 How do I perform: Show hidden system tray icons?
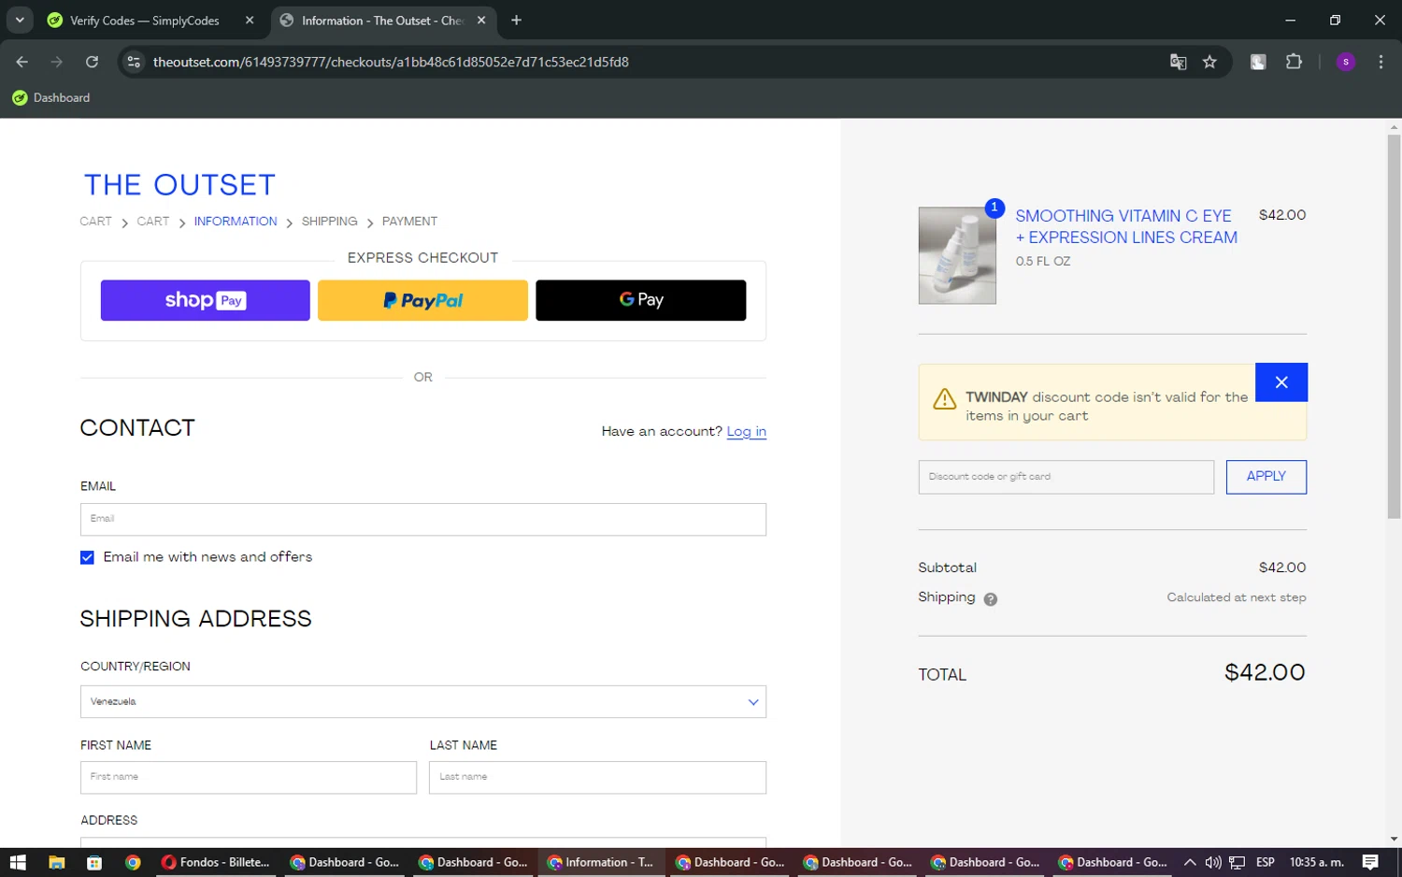1190,862
